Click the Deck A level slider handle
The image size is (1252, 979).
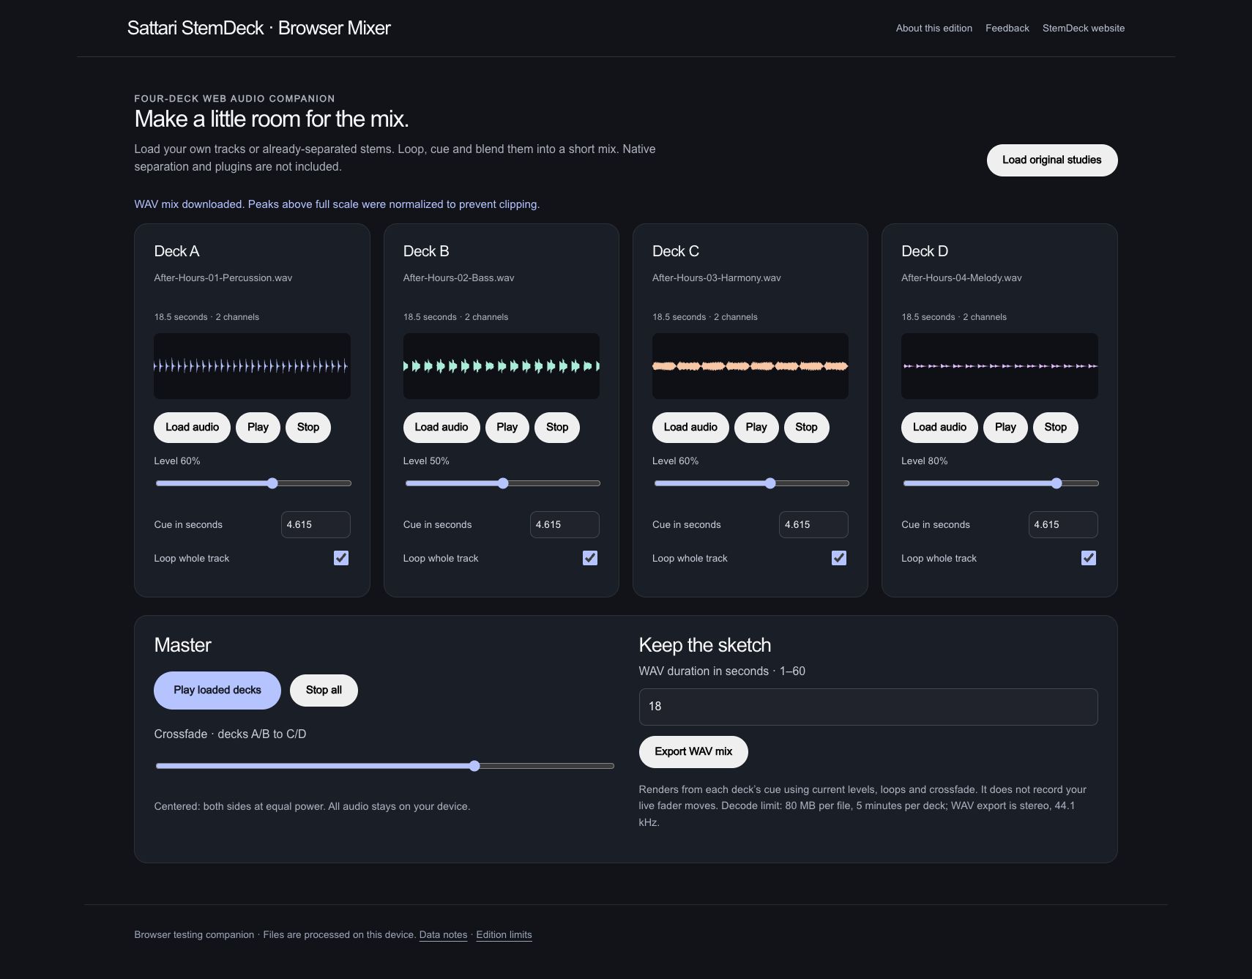272,483
